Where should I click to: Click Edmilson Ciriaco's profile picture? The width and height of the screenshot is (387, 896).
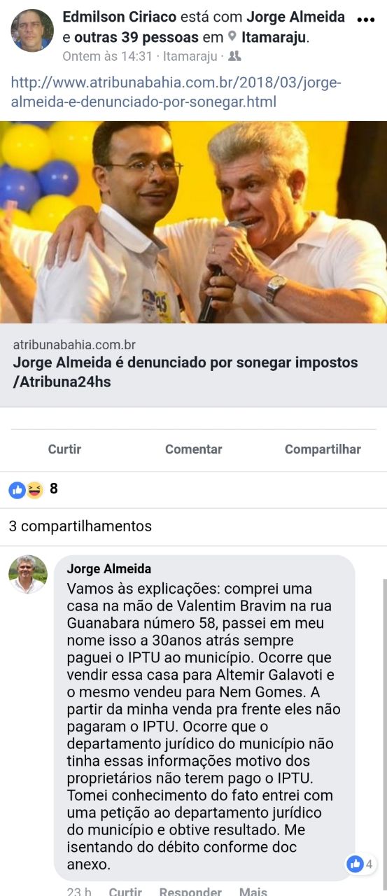32,30
